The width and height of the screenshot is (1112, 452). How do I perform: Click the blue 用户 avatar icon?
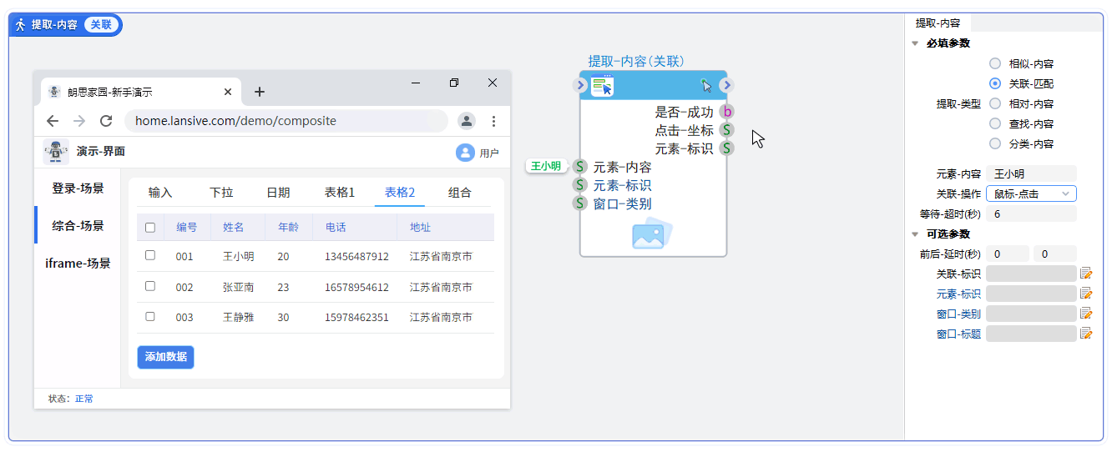click(465, 153)
